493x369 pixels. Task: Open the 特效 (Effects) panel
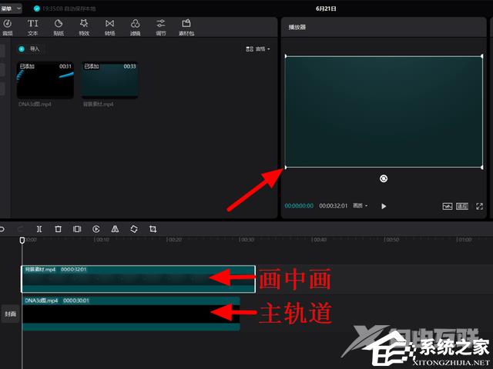coord(83,27)
